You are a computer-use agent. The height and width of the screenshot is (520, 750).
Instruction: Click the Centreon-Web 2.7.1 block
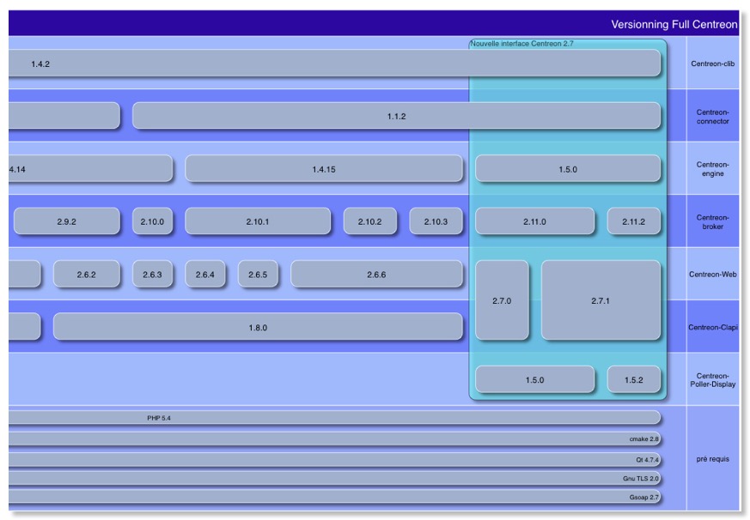tap(601, 301)
